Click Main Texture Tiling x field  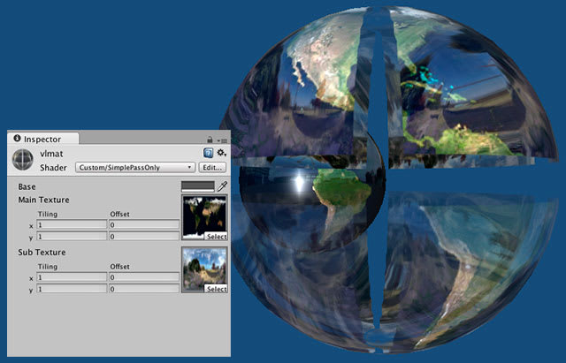point(71,225)
